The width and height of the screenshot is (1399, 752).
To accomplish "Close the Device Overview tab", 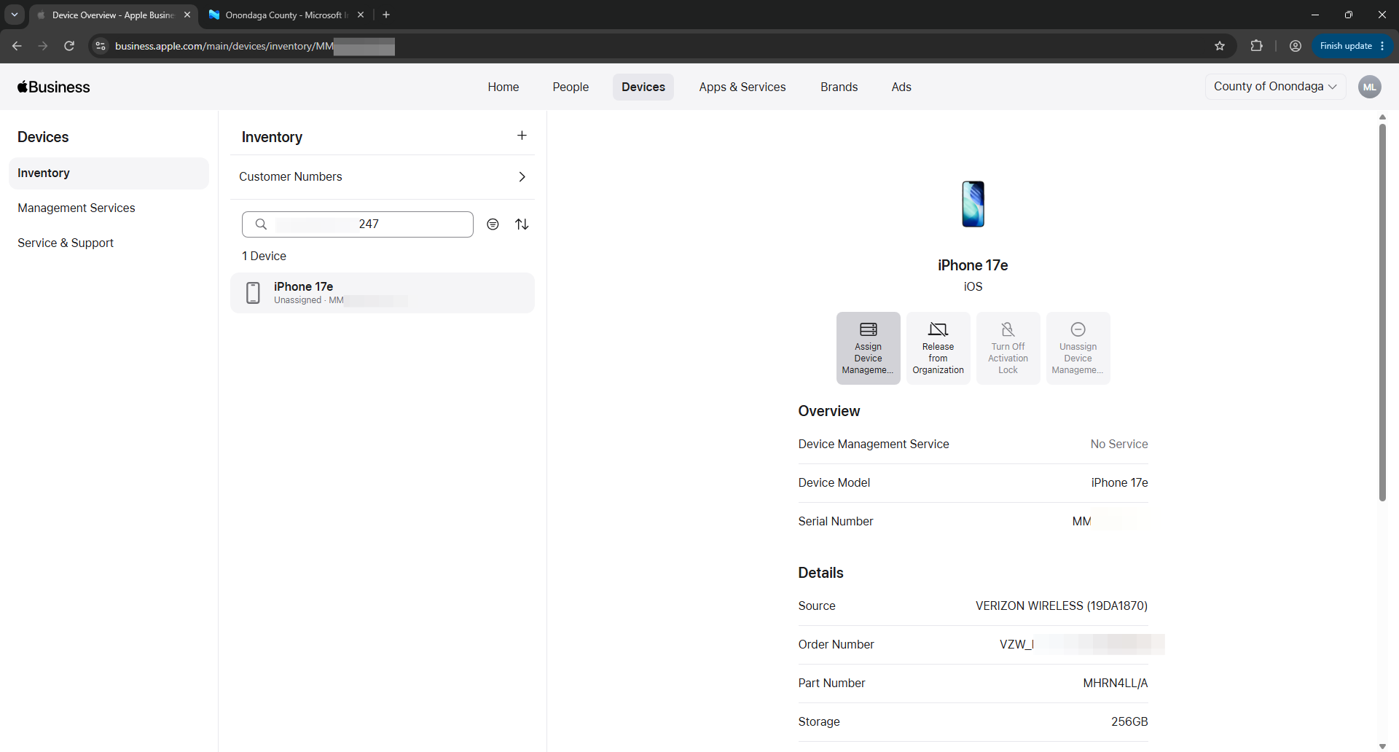I will coord(187,15).
